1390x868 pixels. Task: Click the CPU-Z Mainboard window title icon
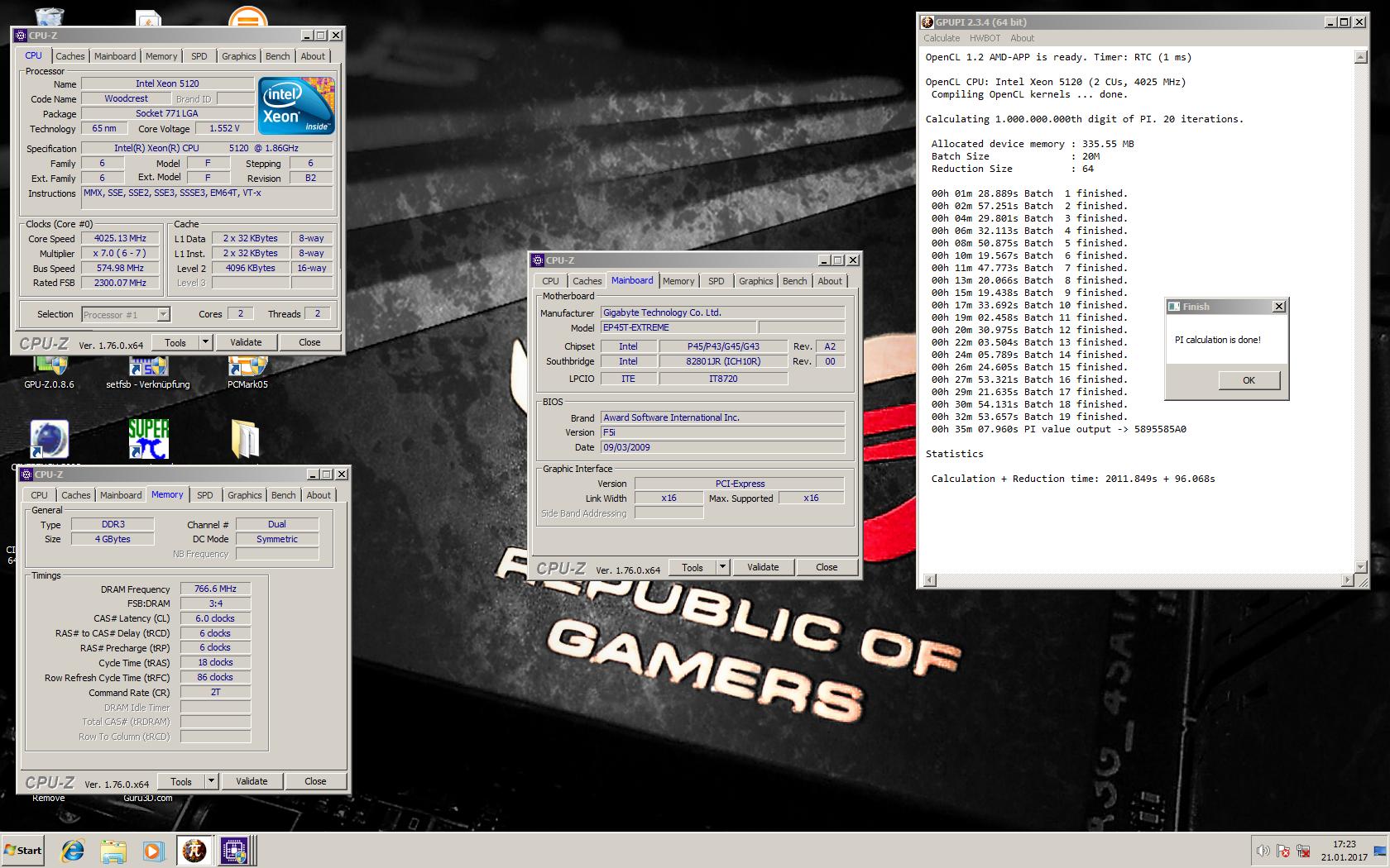538,260
